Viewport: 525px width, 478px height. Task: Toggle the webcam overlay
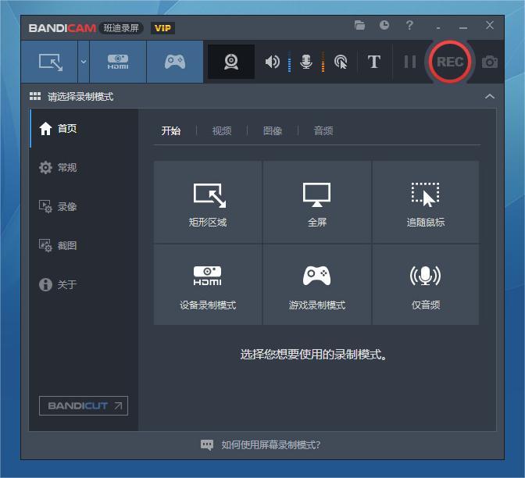pos(231,62)
